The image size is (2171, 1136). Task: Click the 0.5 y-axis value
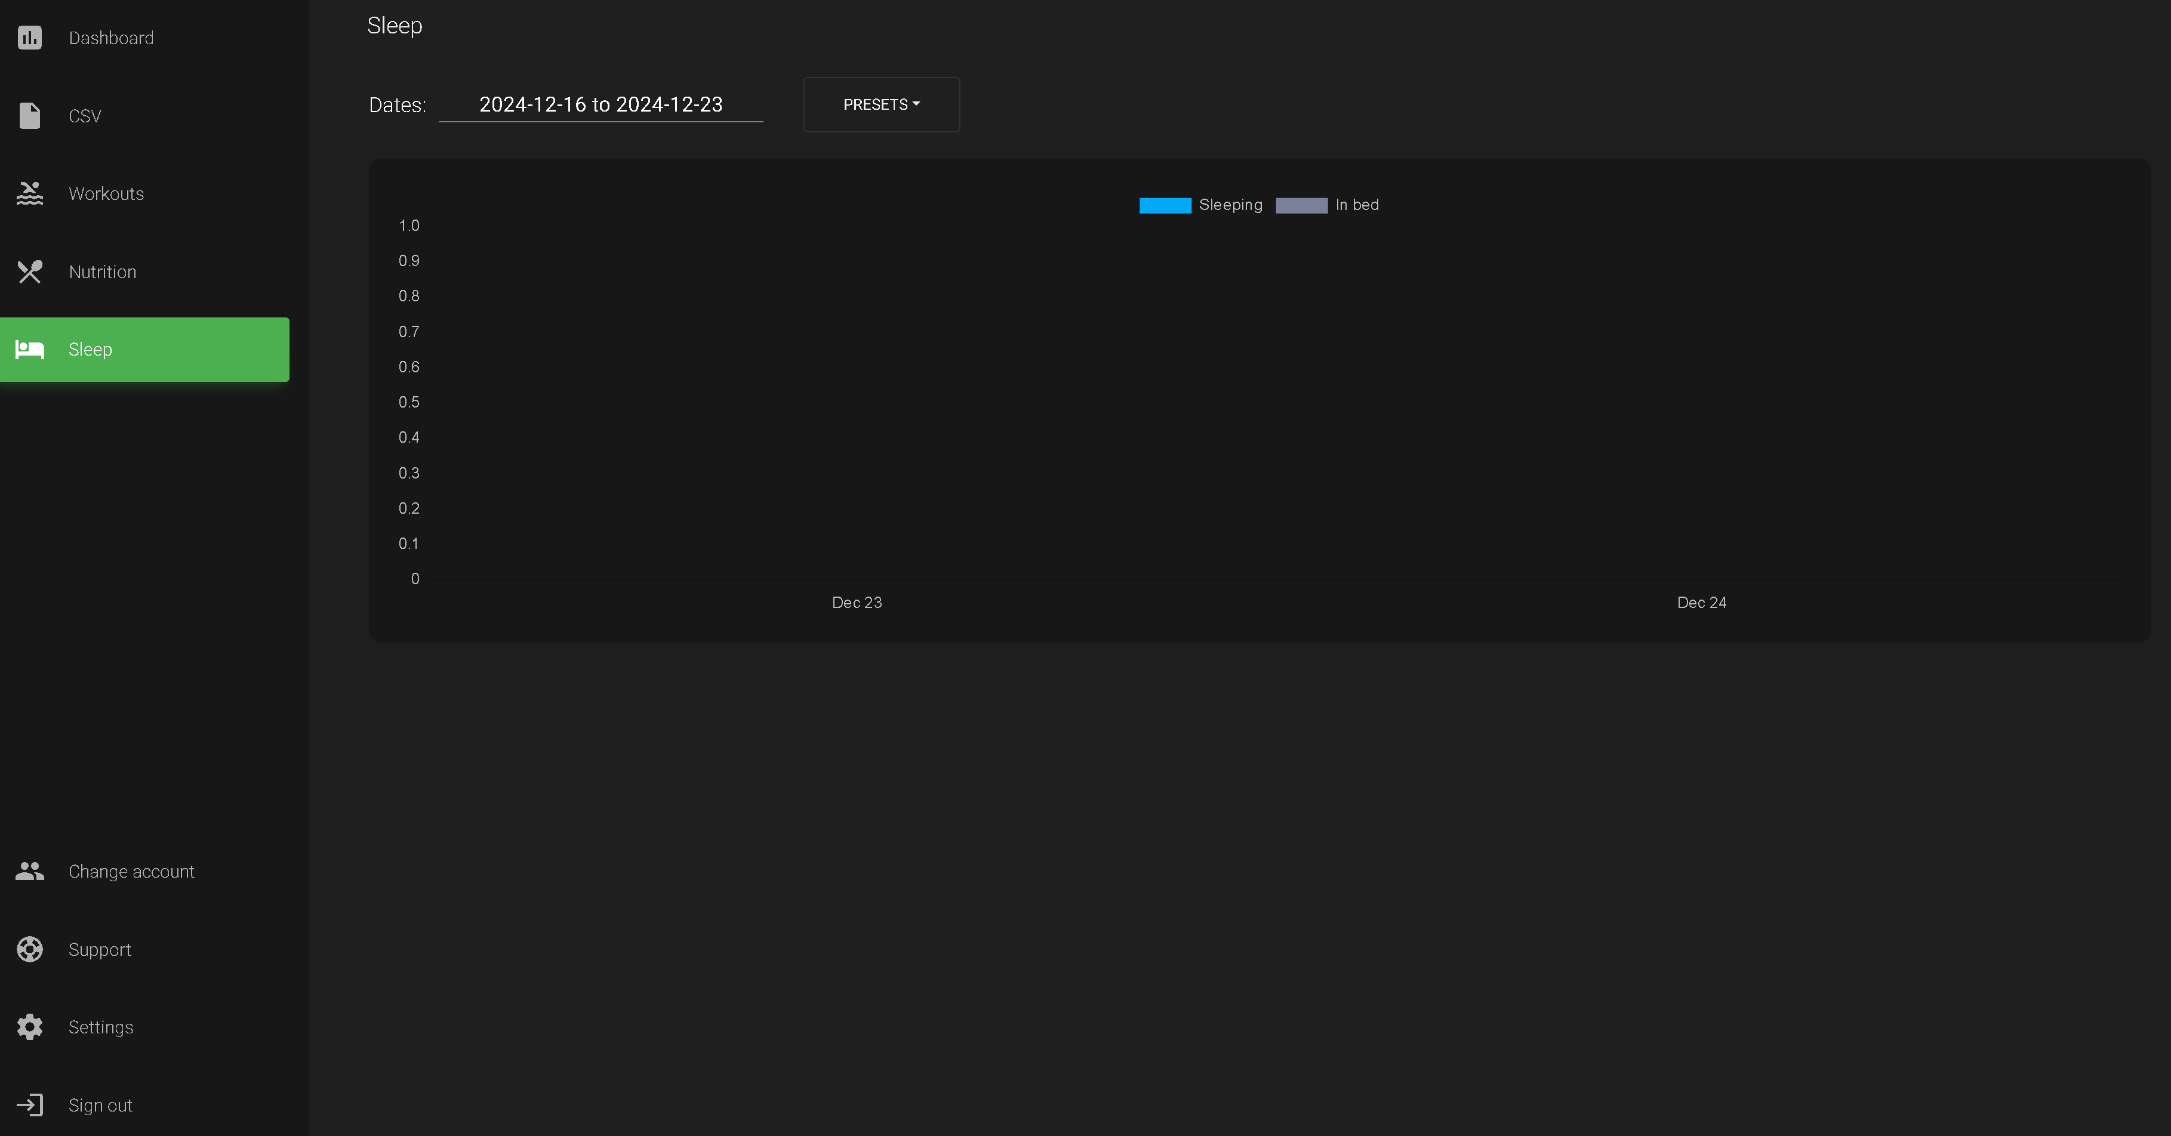[x=409, y=403]
